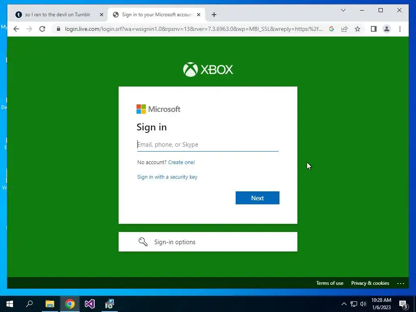Screen dimensions: 416x312
Task: Open Sign-in options
Action: click(x=208, y=242)
